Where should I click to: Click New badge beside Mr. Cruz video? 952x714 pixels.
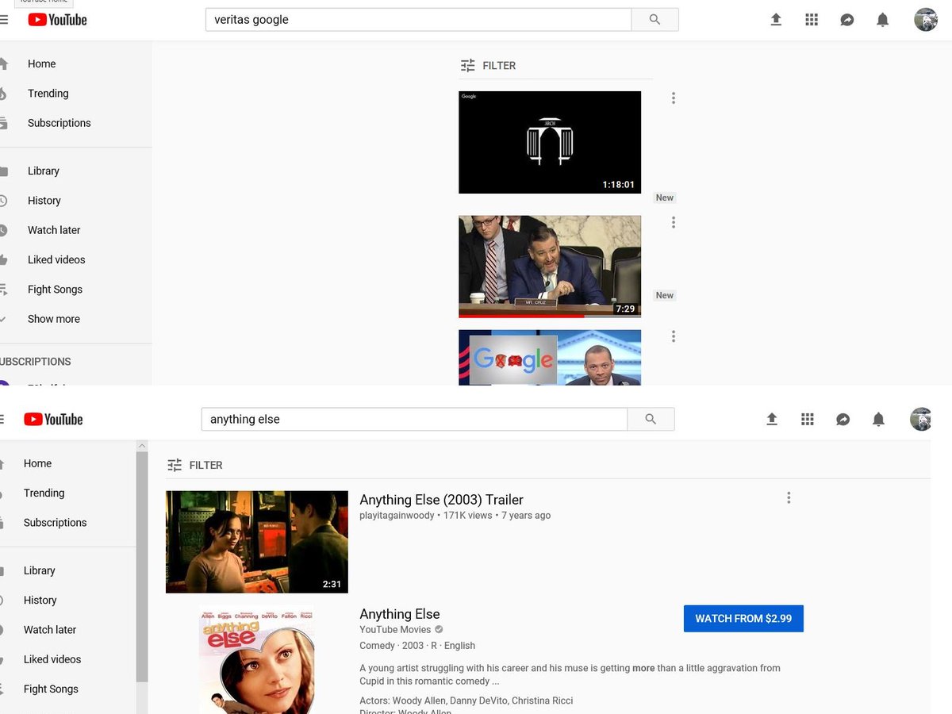click(x=665, y=295)
